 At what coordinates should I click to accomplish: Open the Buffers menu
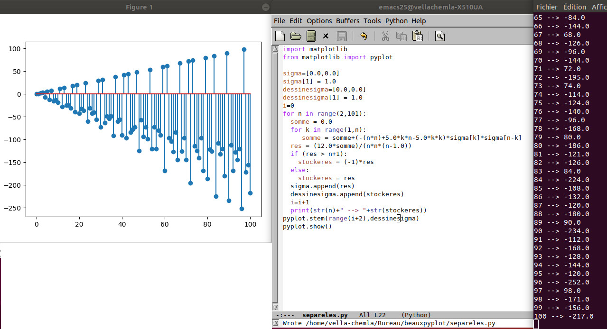tap(347, 21)
